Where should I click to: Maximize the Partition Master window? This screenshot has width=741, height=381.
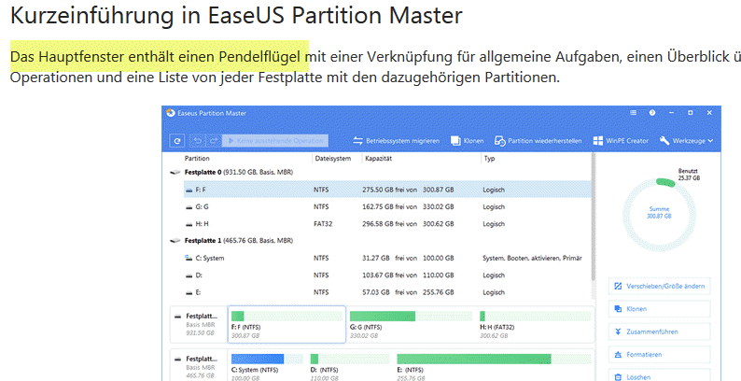pos(691,113)
